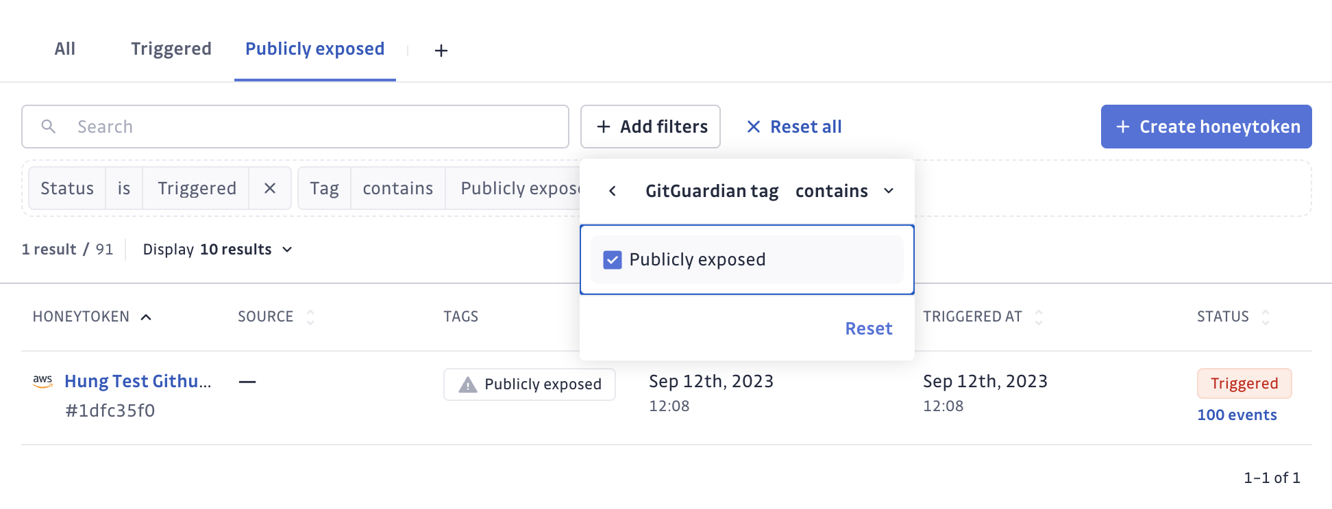Open Add filters menu
This screenshot has width=1332, height=509.
click(650, 127)
